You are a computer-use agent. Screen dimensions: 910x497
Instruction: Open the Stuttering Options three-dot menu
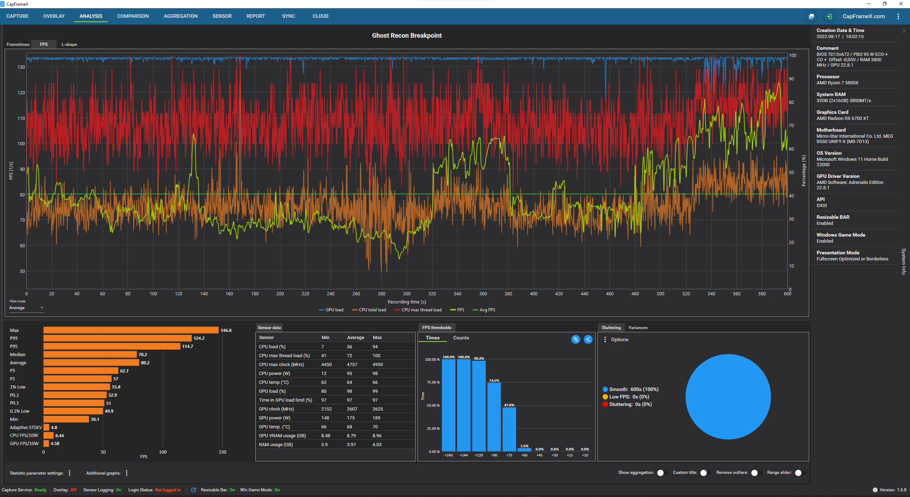pos(605,339)
